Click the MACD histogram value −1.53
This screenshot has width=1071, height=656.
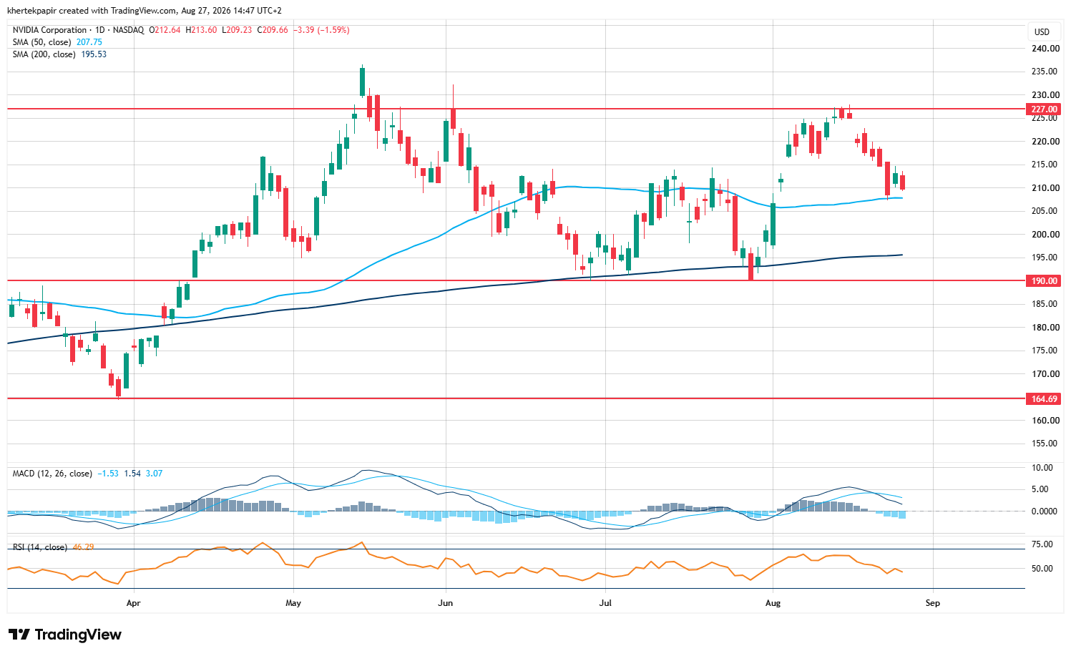coord(108,474)
